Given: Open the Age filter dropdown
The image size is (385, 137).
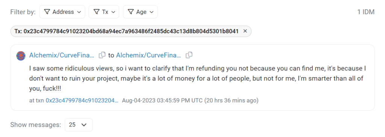Looking at the screenshot, I should 140,12.
